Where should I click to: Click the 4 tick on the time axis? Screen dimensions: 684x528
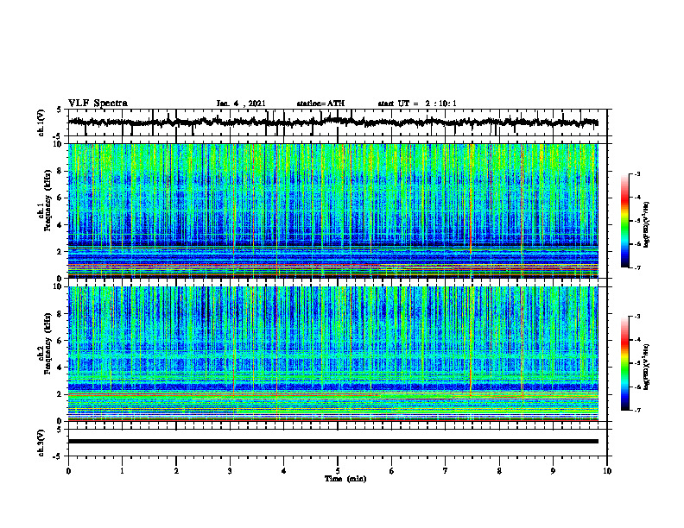click(284, 471)
